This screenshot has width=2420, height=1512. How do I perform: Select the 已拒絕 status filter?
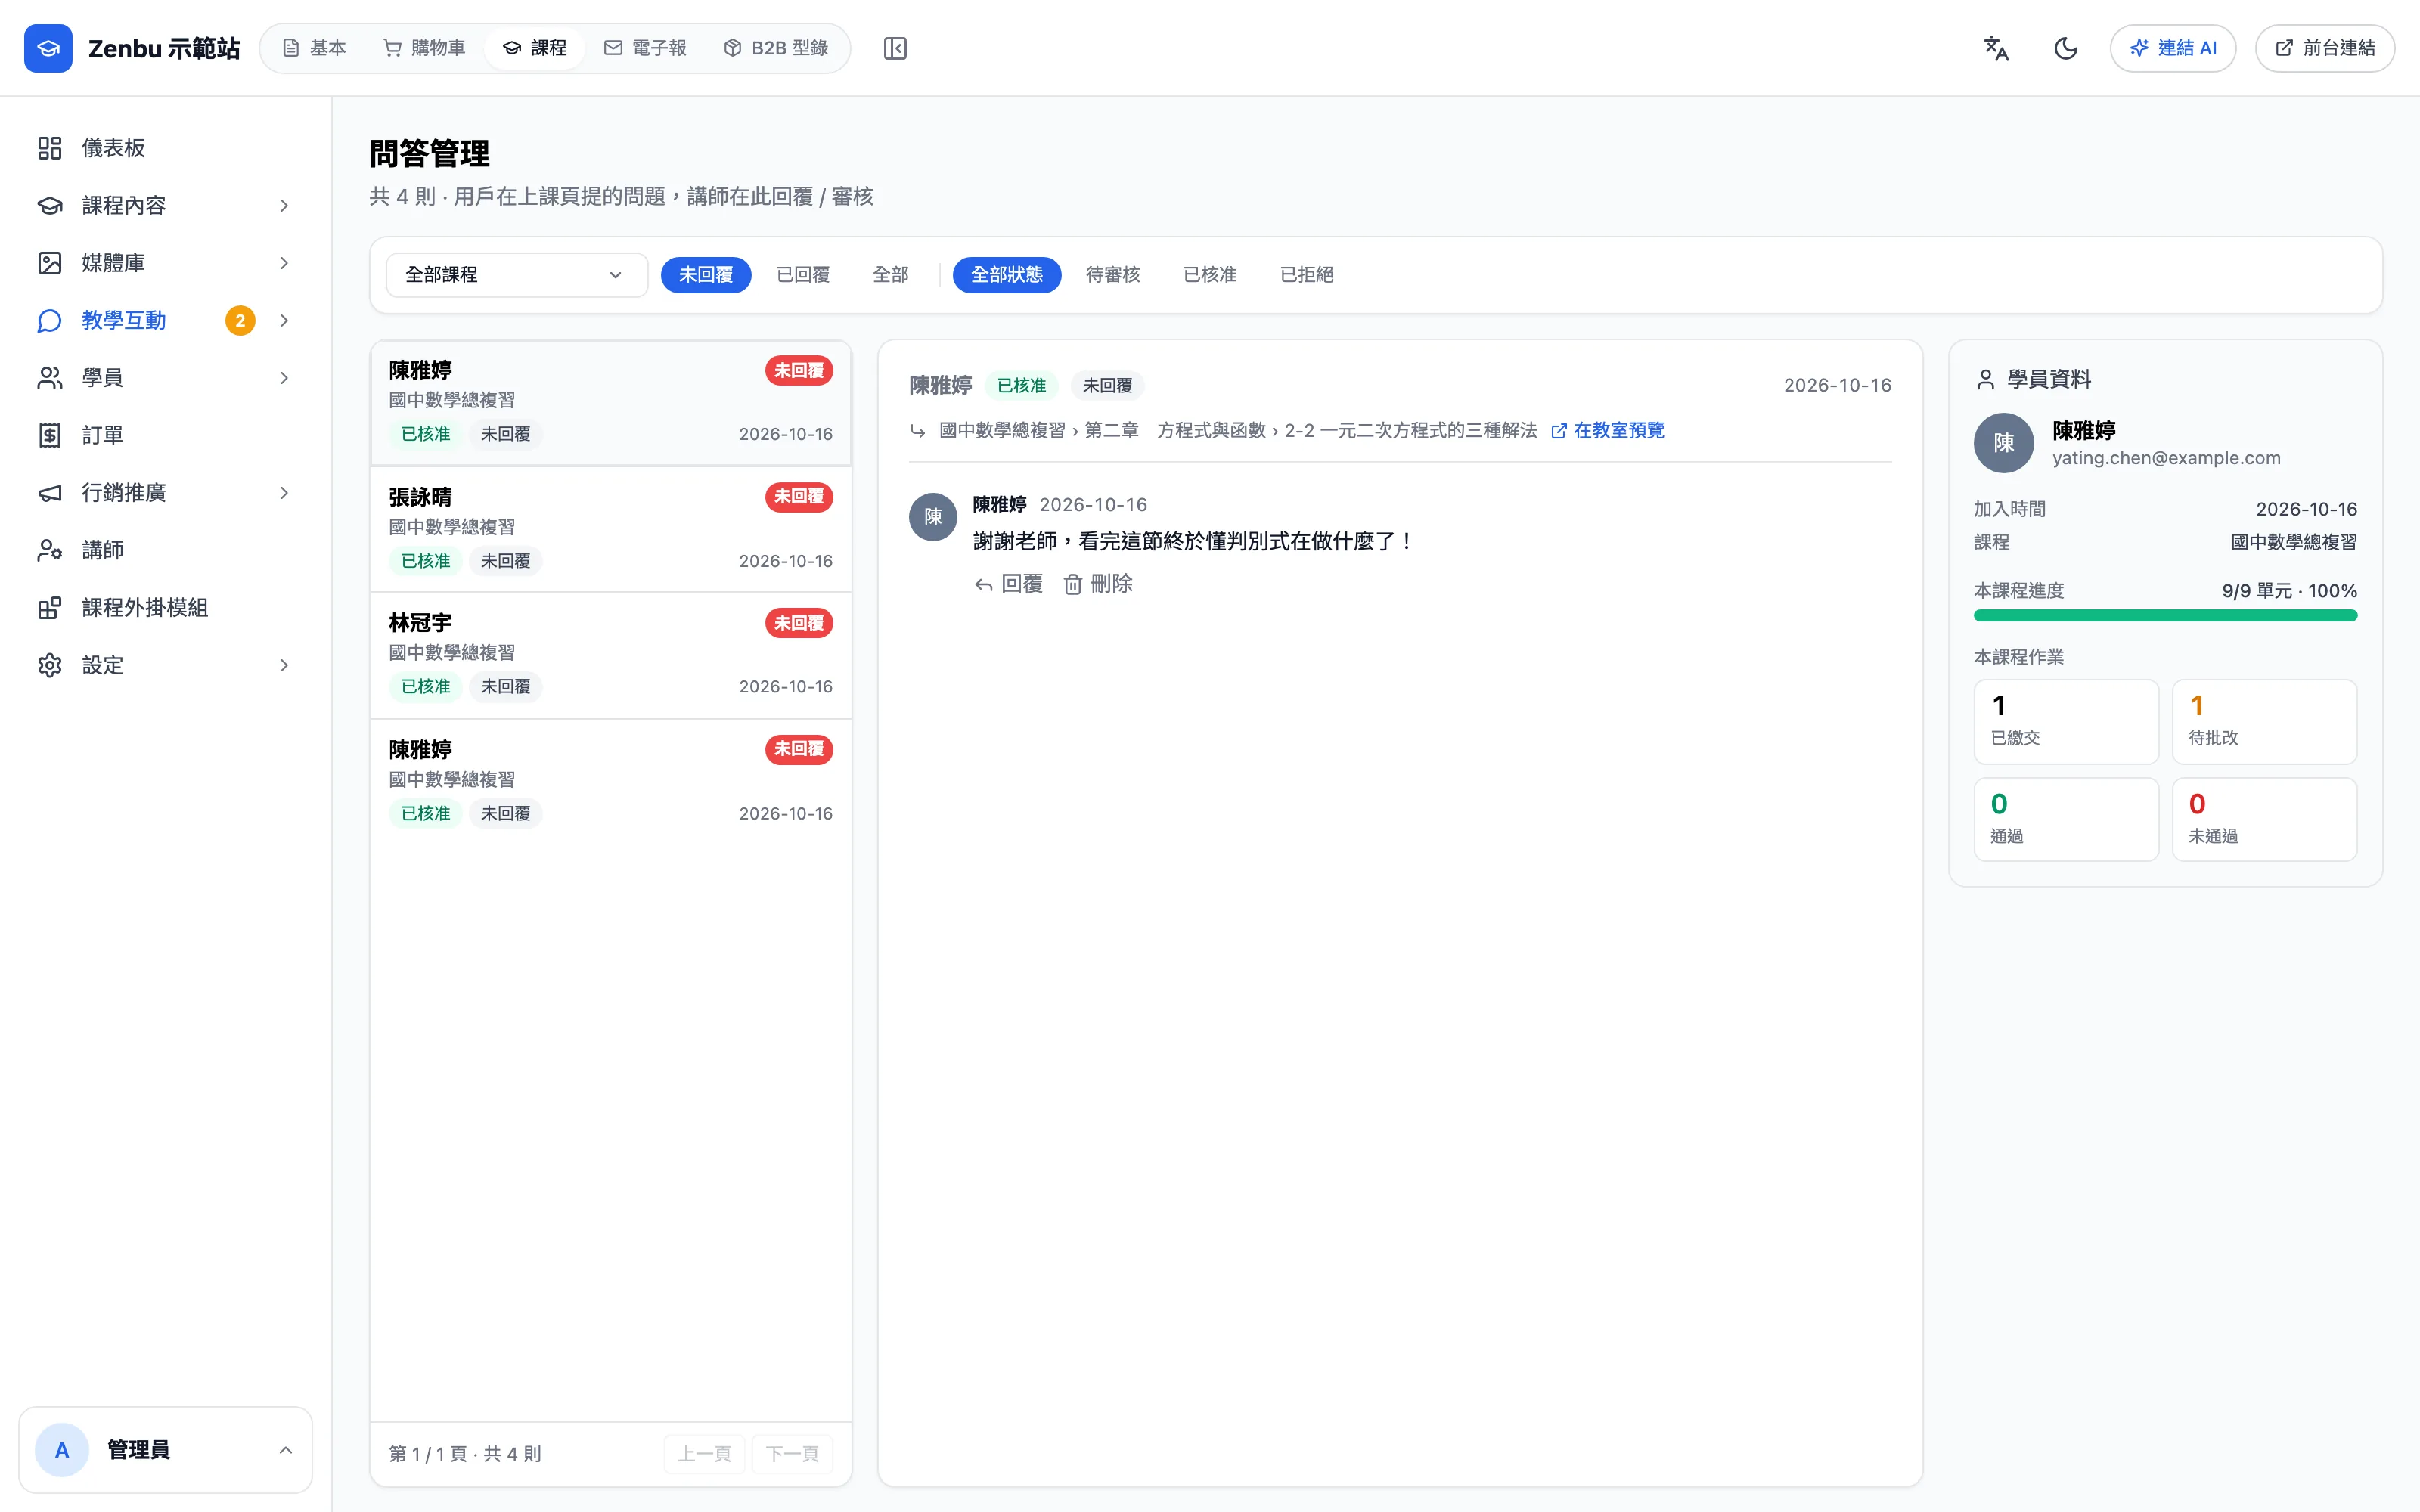(1307, 274)
